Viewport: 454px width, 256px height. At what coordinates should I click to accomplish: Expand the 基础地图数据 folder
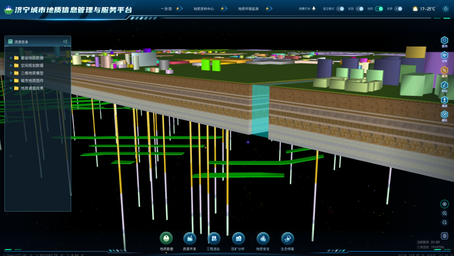click(11, 57)
